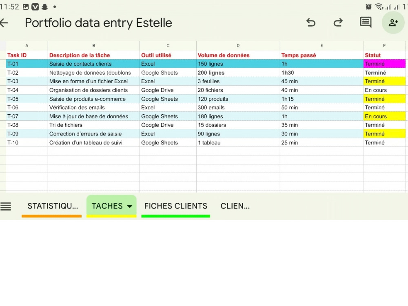Select the 20 fichiers cell

click(x=238, y=90)
